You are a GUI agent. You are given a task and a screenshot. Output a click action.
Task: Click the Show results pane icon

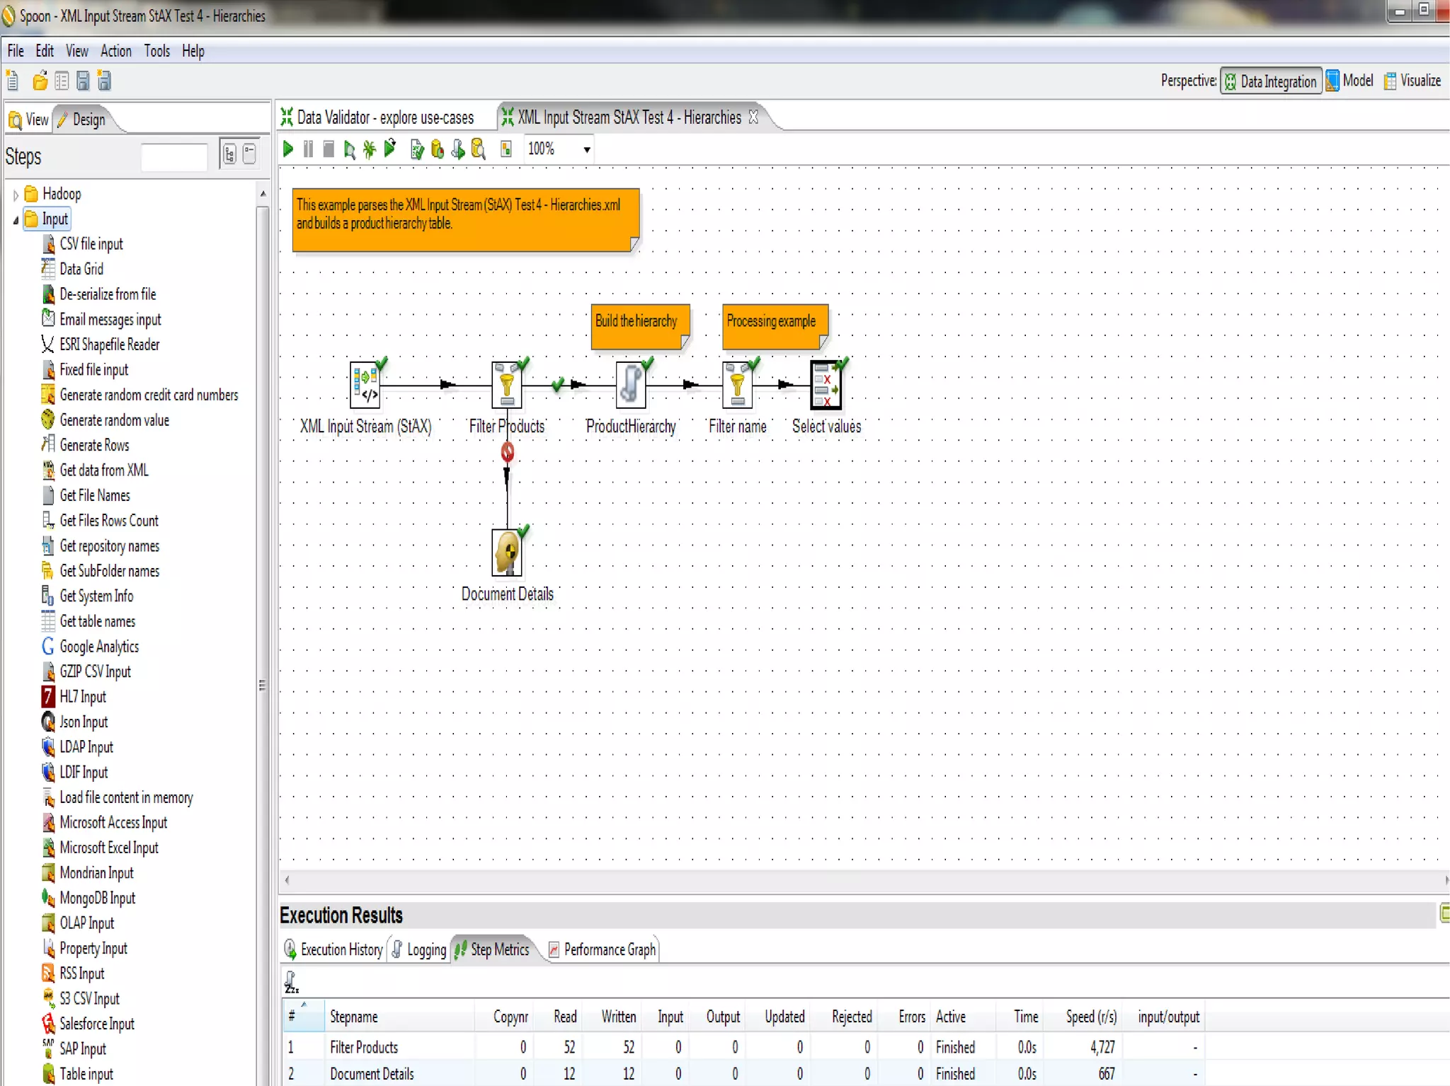tap(506, 149)
